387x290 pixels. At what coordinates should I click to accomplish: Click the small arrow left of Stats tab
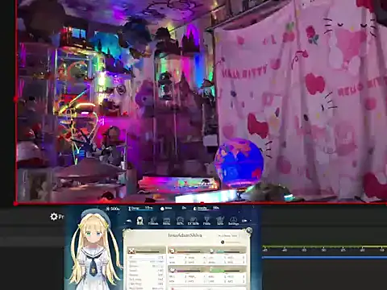[x=129, y=221]
